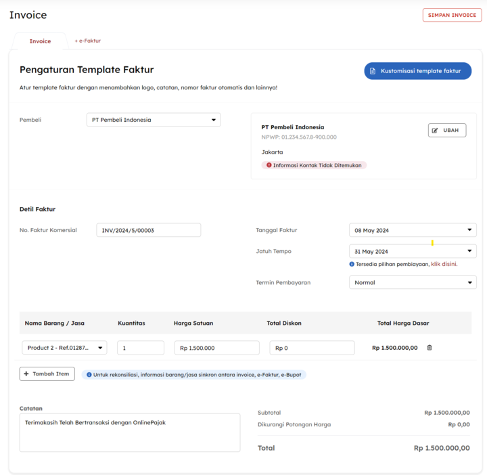Click the Dikurangi Potongan Harga Rp 0,00 value
Screen dimensions: 487x475
tap(459, 424)
